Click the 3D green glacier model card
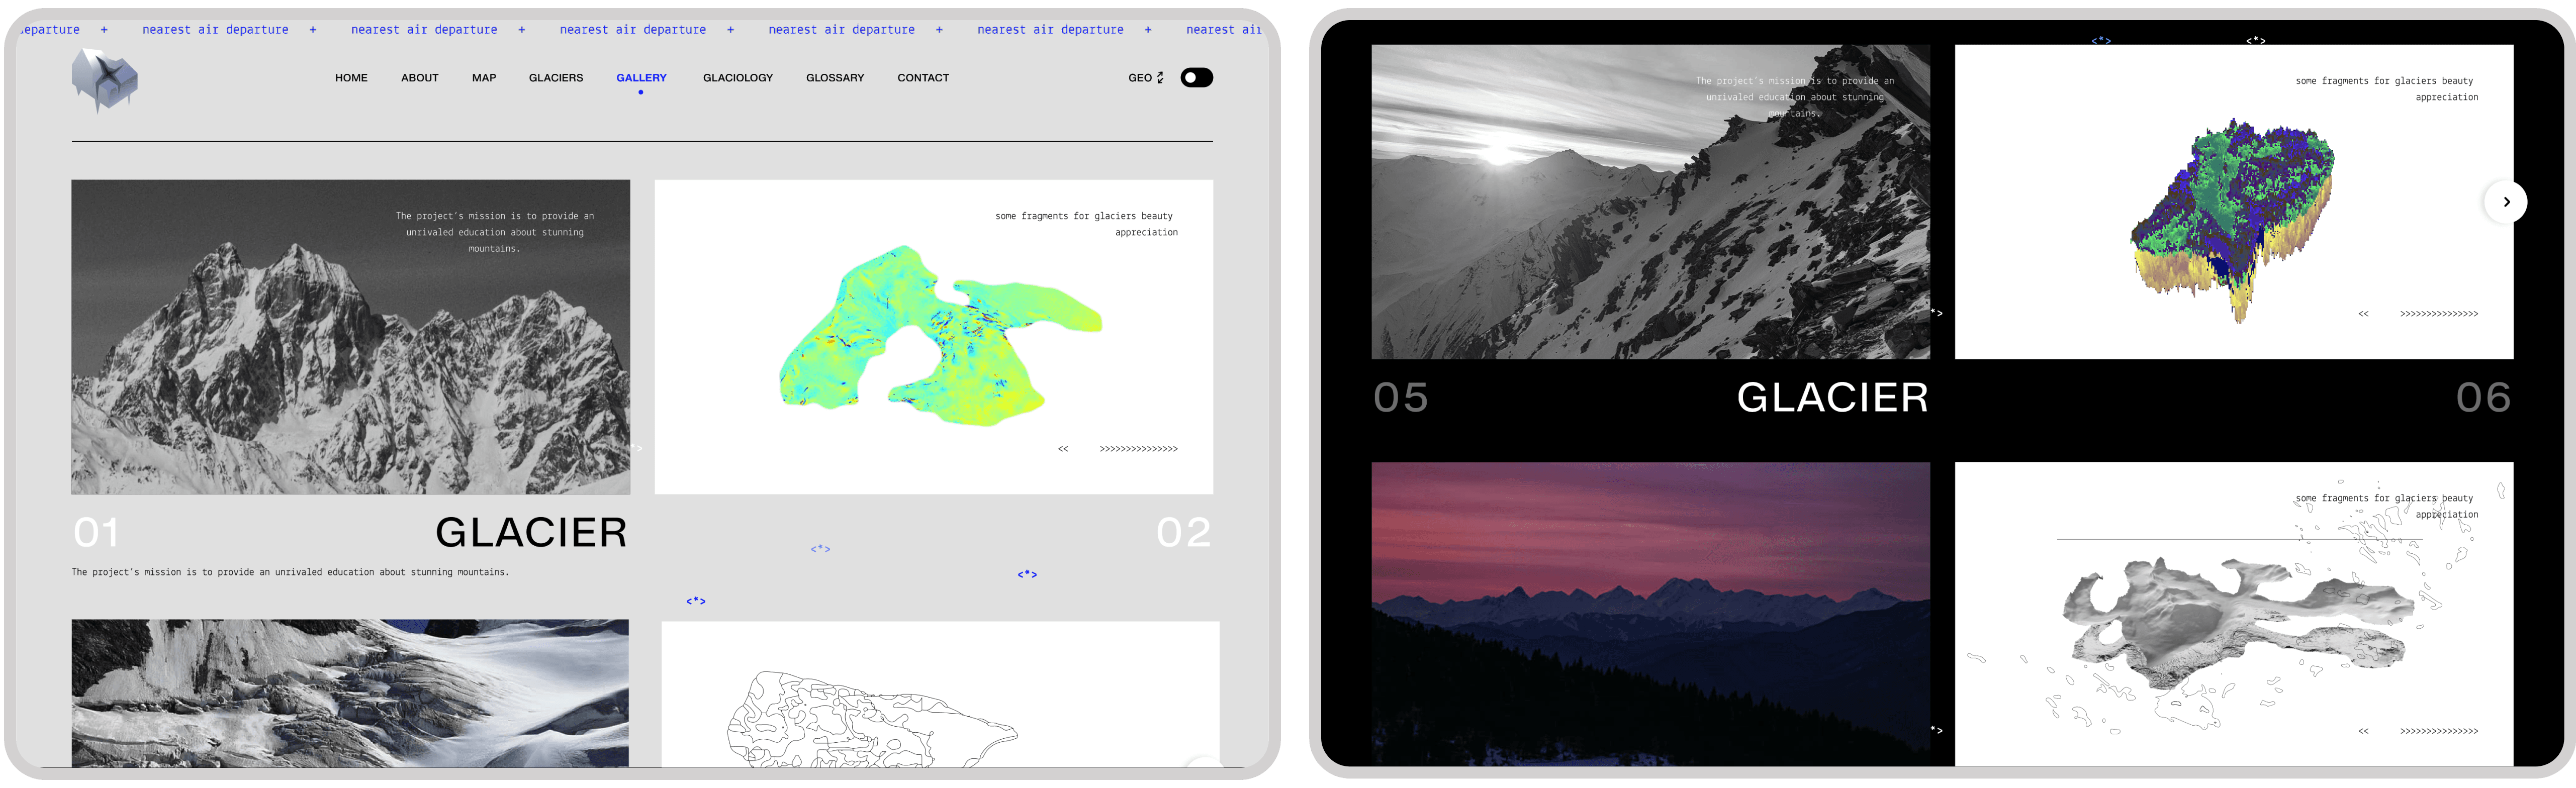Screen dimensions: 2576x788 tap(2234, 202)
